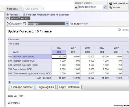Click Maksimer to maximize the view

pyautogui.click(x=16, y=24)
